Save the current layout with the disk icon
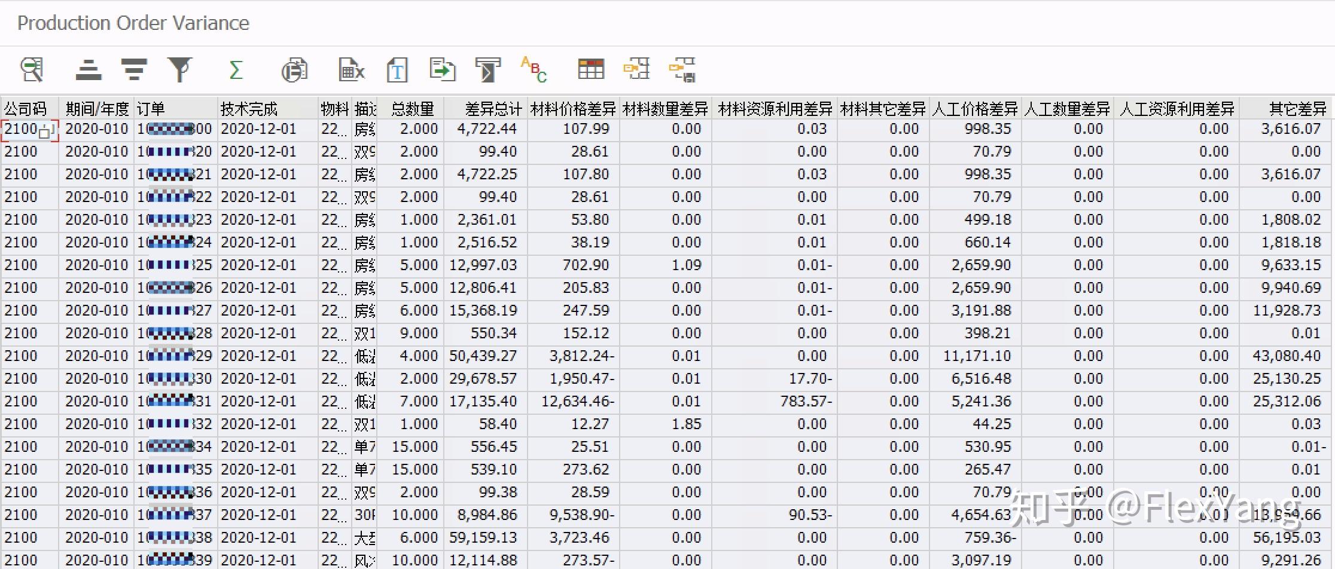 (x=682, y=69)
